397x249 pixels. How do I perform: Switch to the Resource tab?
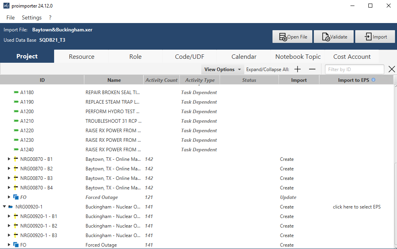tap(82, 56)
